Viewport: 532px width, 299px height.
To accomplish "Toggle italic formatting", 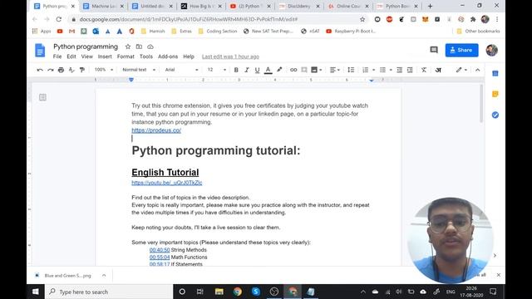I will click(x=247, y=70).
